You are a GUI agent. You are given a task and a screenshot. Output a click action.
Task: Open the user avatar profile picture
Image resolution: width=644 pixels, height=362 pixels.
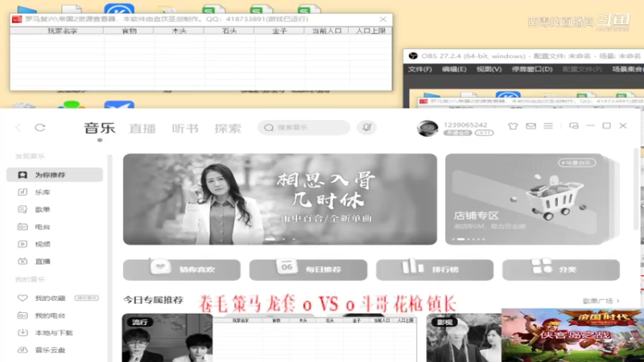click(427, 128)
